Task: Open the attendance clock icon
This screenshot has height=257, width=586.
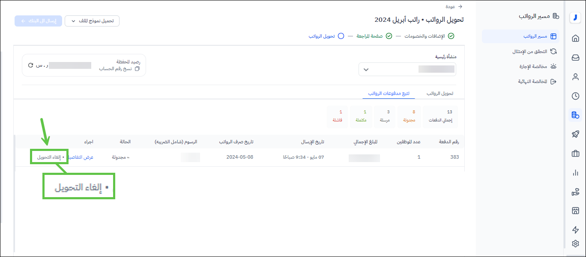Action: (x=575, y=96)
